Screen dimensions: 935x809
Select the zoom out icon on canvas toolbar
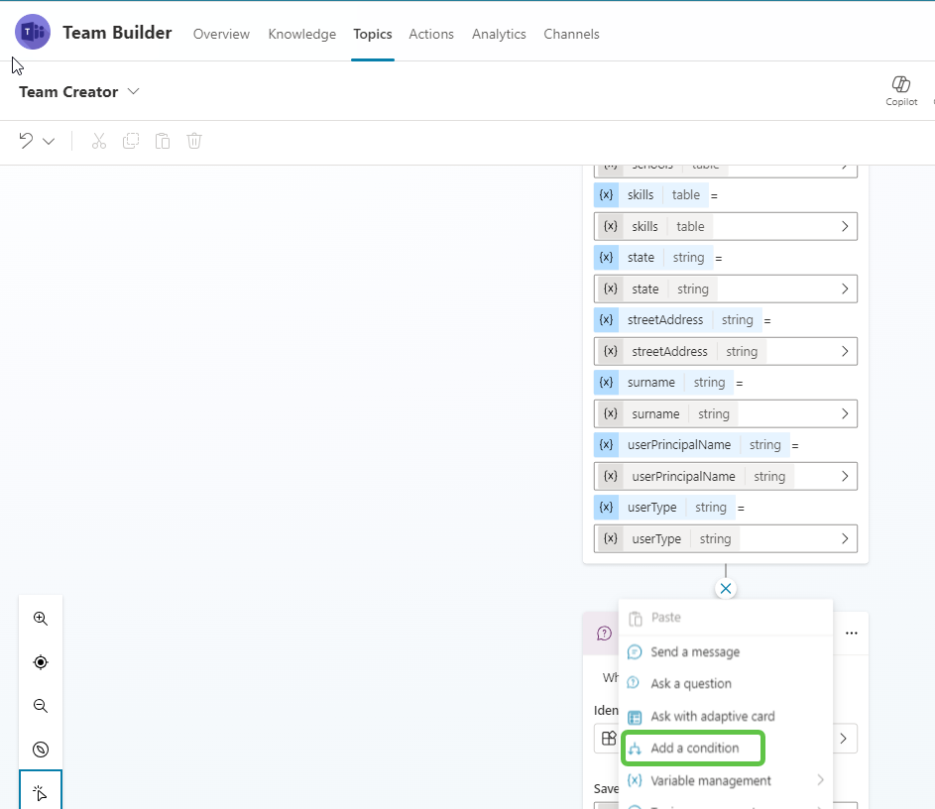41,706
